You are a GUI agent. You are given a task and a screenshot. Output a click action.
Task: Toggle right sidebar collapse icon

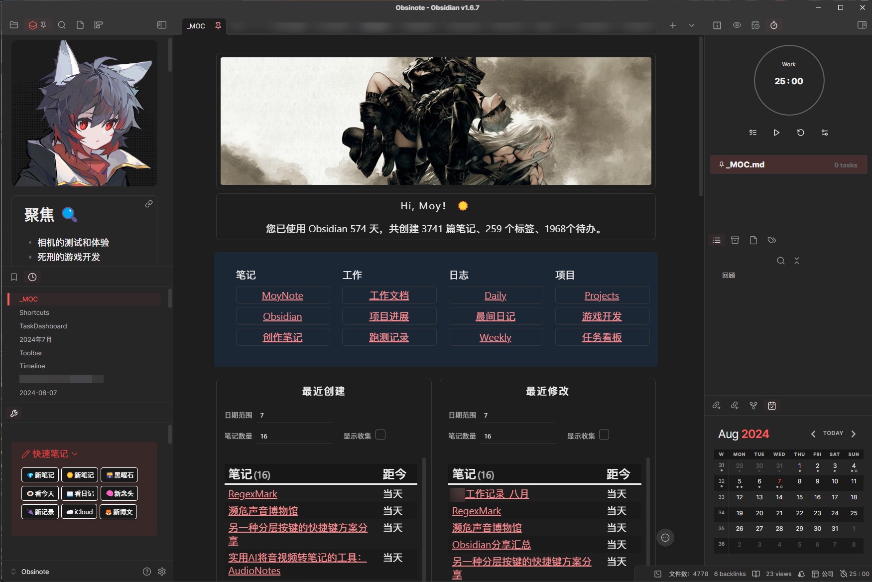[x=862, y=25]
